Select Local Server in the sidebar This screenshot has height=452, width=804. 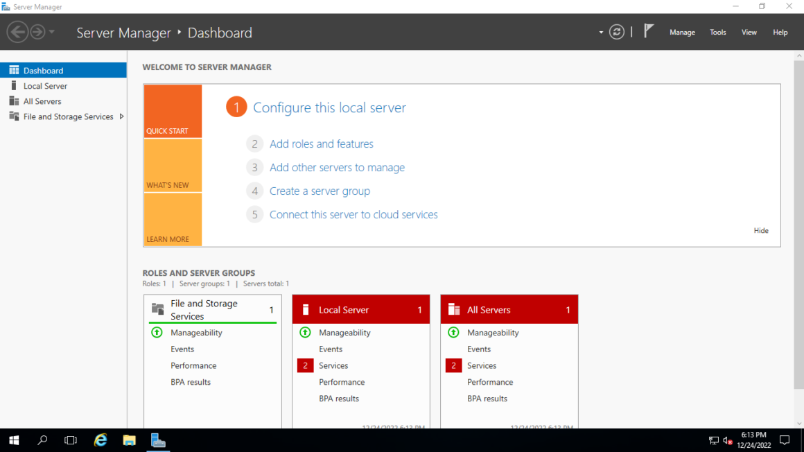coord(46,85)
